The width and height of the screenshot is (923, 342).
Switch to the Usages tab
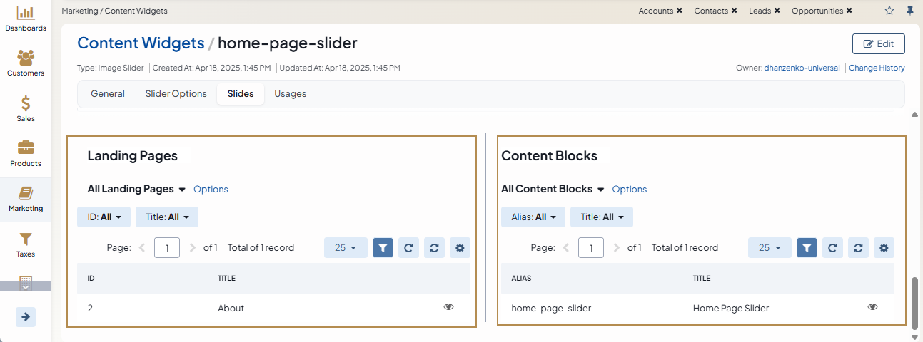click(x=290, y=94)
